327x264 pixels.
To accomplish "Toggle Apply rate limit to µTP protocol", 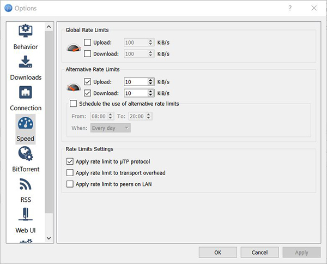I will [x=70, y=161].
